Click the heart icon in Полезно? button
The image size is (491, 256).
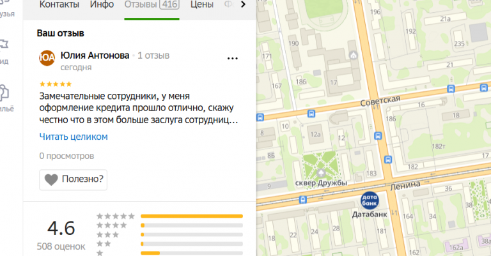pos(51,180)
